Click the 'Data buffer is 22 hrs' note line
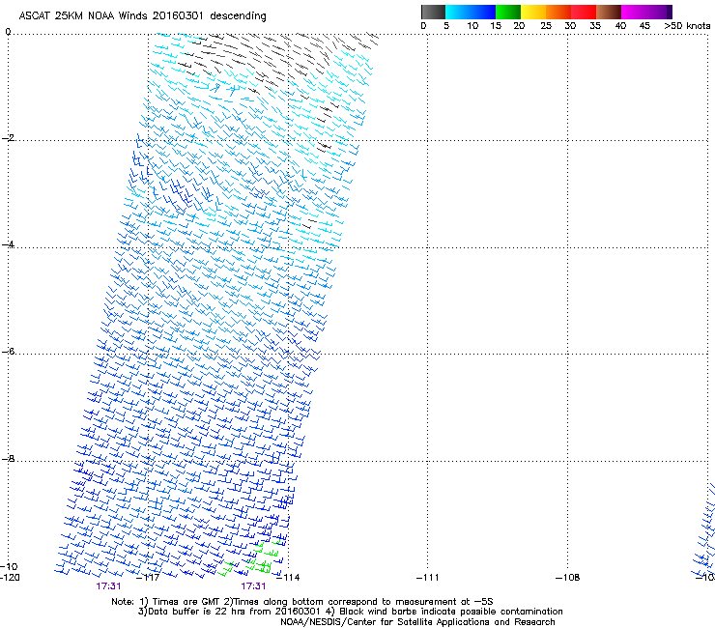 coord(350,612)
